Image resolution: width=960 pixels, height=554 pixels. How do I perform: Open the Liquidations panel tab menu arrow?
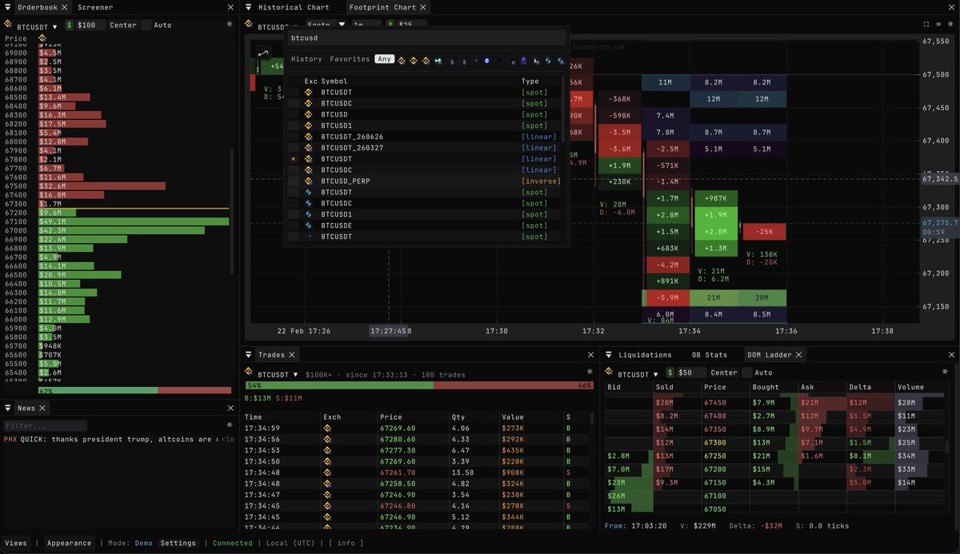(x=610, y=355)
